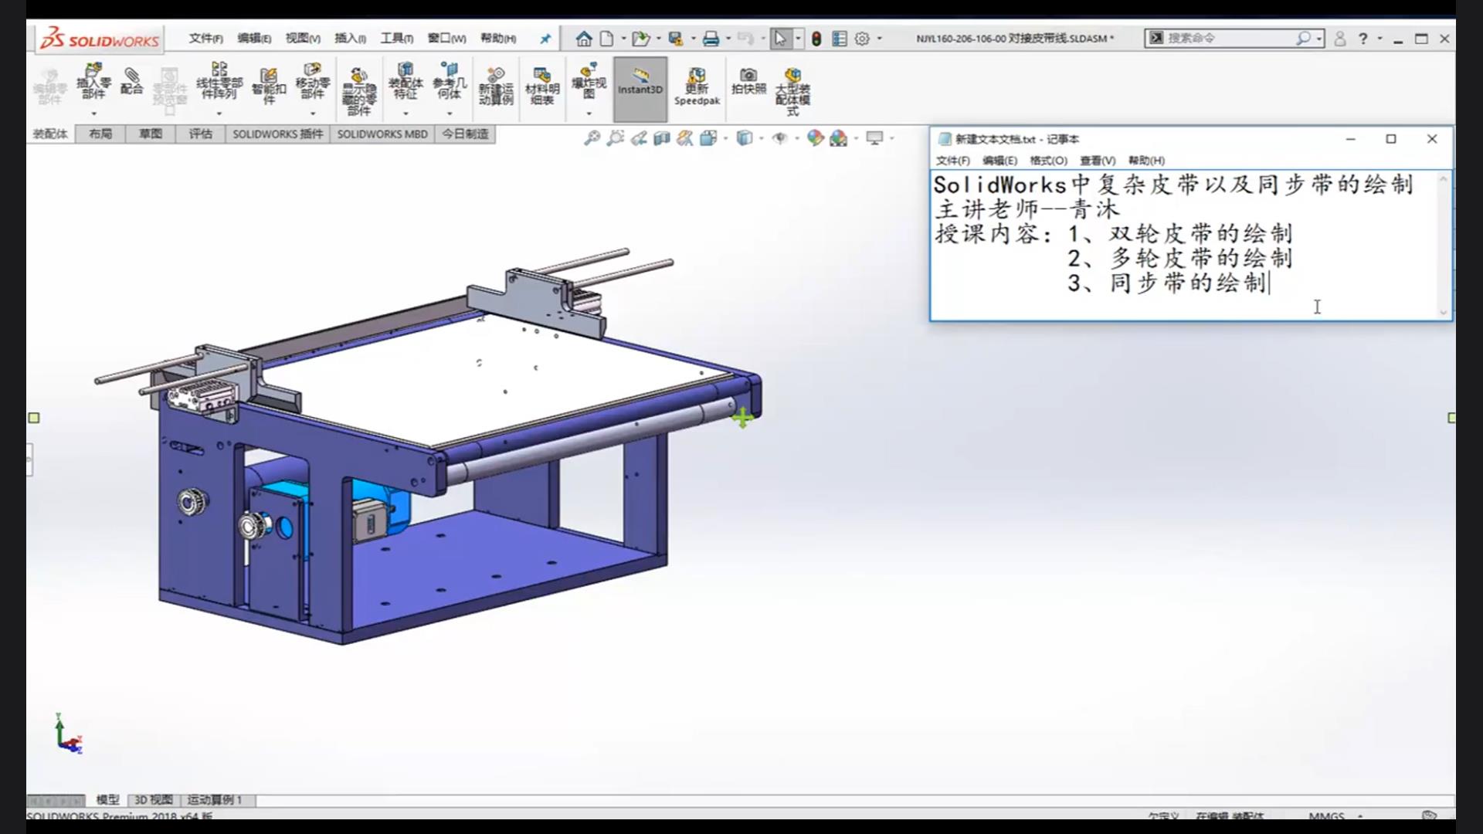
Task: Expand the 爆炸视图 exploded view dropdown arrow
Action: (589, 114)
